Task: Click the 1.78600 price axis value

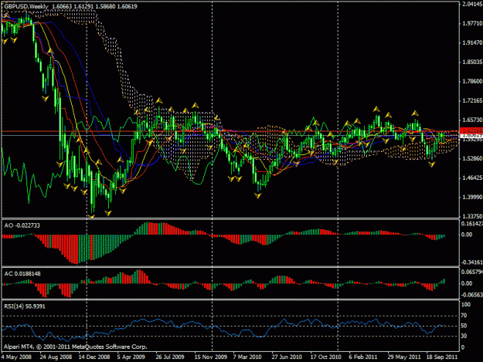Action: click(x=472, y=82)
